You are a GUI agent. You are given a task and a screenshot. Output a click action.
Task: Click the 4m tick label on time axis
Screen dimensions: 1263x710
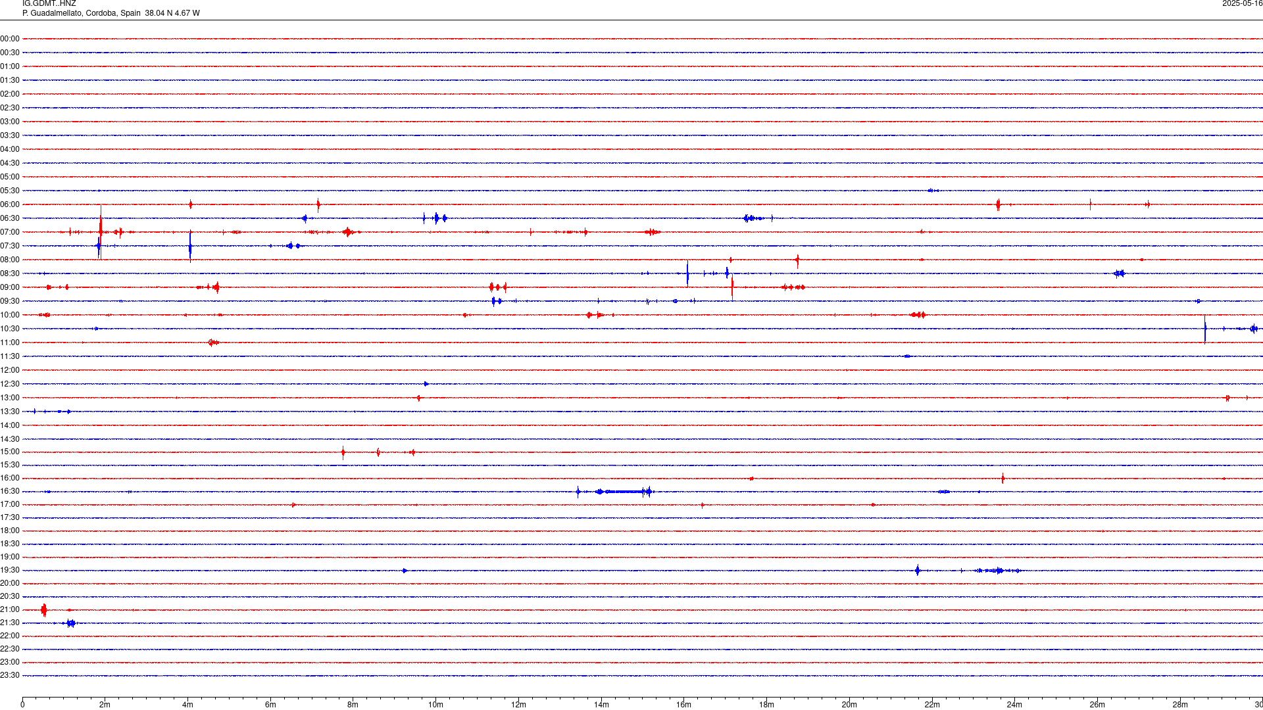187,705
